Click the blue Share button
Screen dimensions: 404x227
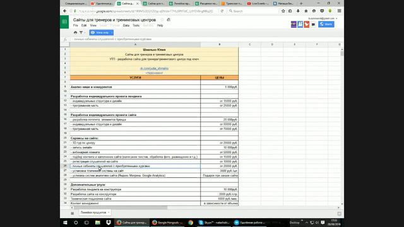[x=326, y=24]
